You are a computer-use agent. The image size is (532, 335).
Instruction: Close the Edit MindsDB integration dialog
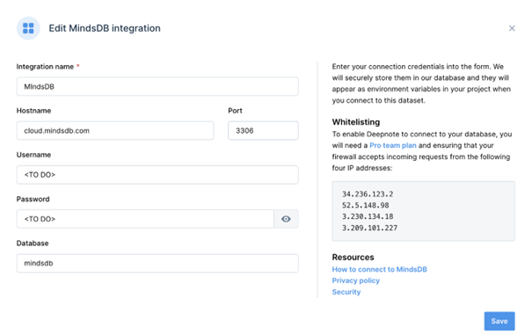point(512,28)
